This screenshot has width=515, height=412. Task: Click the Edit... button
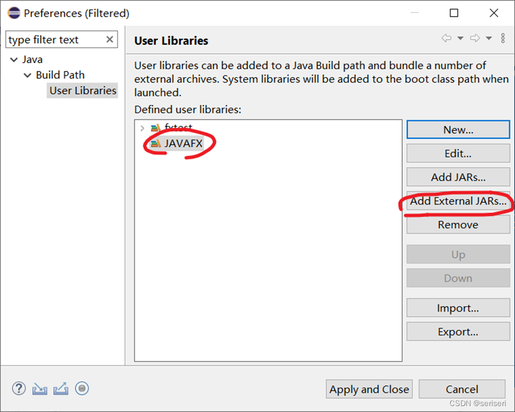[x=458, y=154]
